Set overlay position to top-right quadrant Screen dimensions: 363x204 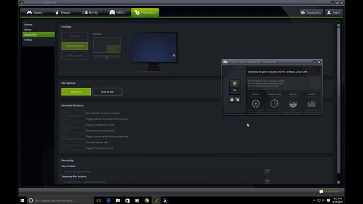113,41
